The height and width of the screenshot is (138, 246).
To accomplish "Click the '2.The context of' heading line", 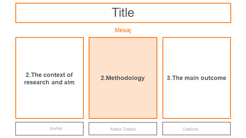I will click(49, 75).
